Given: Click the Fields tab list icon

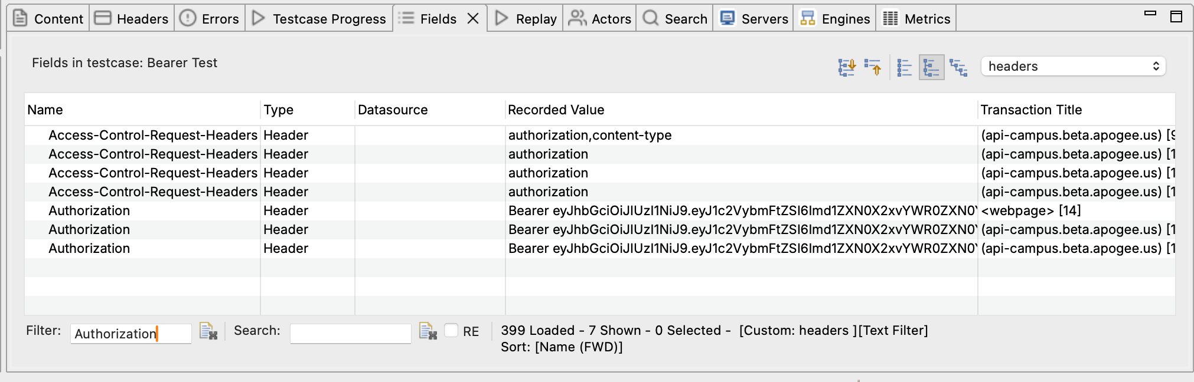Looking at the screenshot, I should coord(406,18).
